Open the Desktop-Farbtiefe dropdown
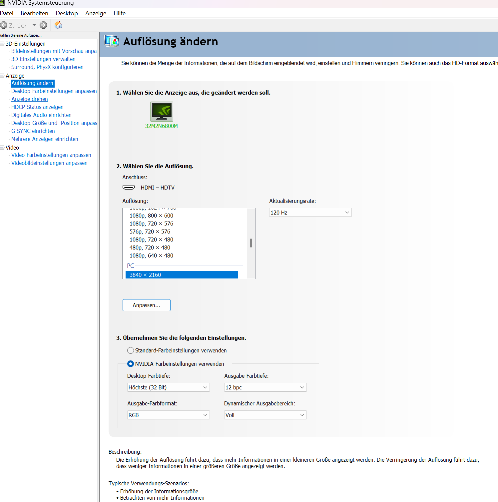498x502 pixels. (x=168, y=387)
